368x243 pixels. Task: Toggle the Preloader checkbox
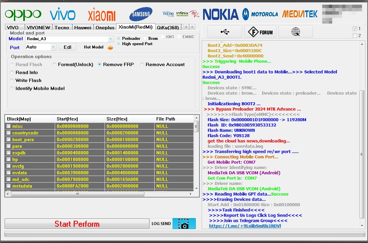pyautogui.click(x=119, y=38)
